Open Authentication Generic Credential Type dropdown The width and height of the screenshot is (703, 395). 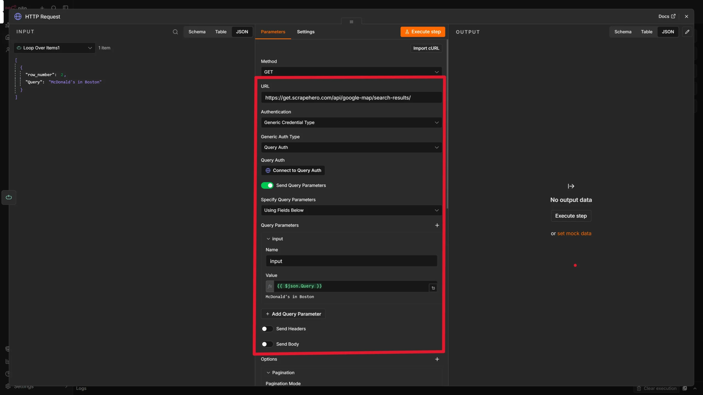tap(351, 122)
